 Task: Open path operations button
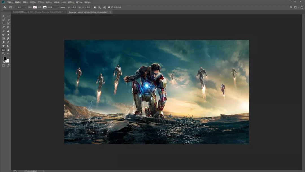95,7
